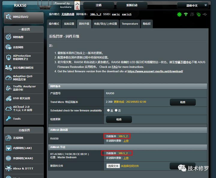Select 否 for scheduled firmware check

click(x=116, y=110)
